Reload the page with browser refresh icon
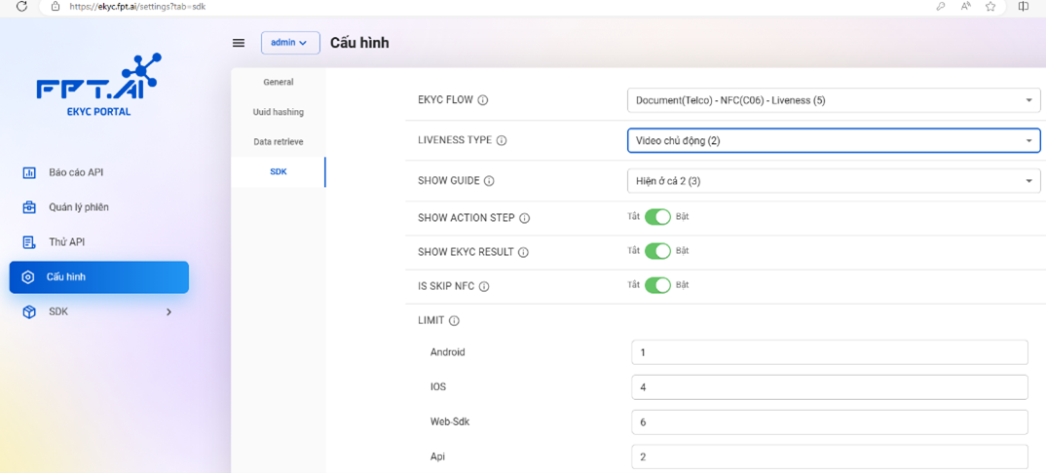 pos(21,6)
